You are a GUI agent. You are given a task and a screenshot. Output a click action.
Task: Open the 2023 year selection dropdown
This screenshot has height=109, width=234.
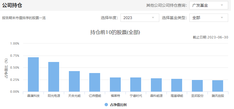pos(140,18)
